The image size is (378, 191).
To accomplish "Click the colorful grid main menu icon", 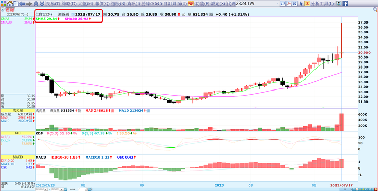I will [3, 3].
